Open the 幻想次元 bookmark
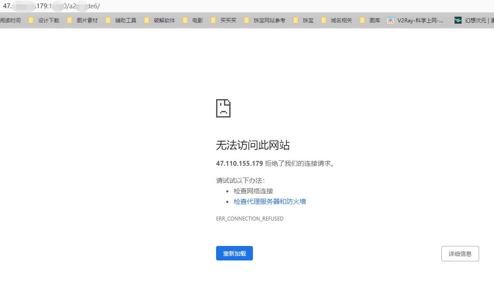Screen dimensions: 494x285 pyautogui.click(x=474, y=21)
